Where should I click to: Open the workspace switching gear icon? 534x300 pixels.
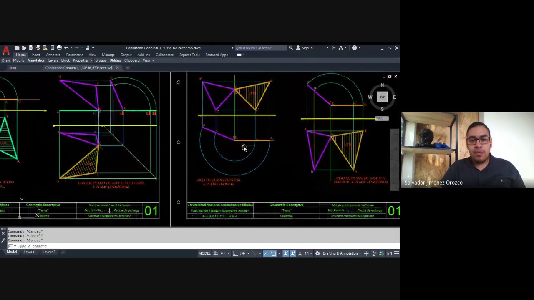(317, 253)
